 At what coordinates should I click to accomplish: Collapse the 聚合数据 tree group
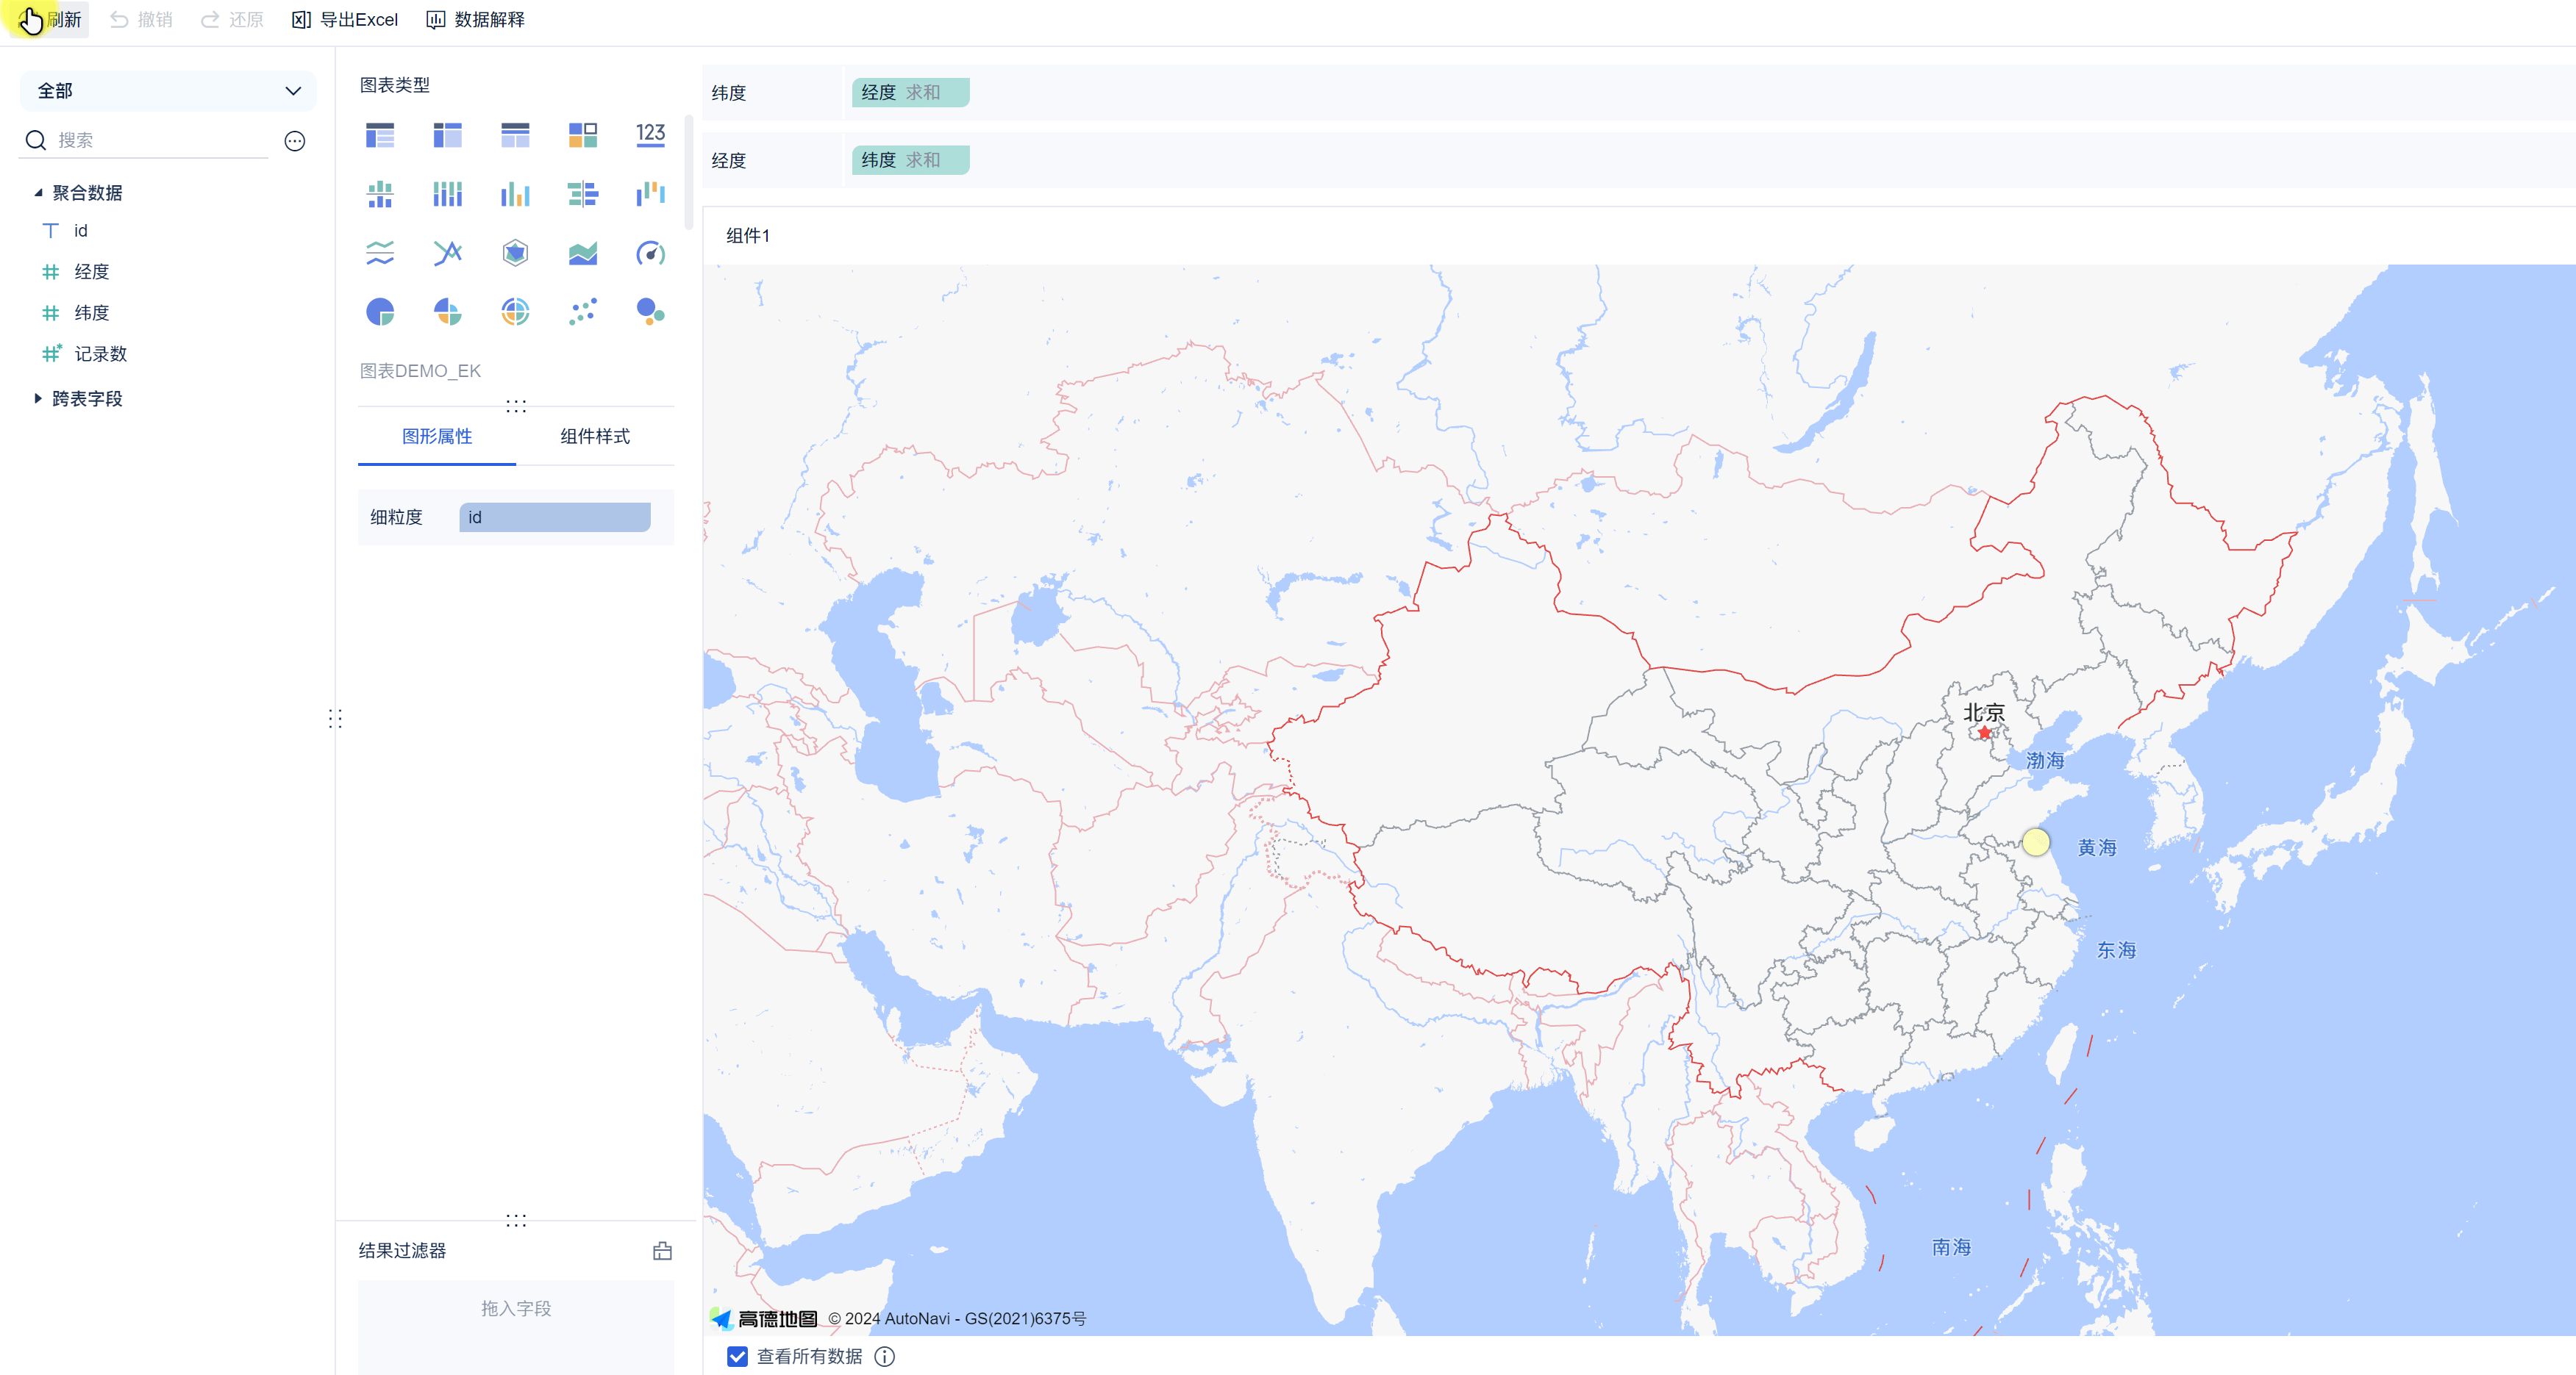(x=38, y=193)
